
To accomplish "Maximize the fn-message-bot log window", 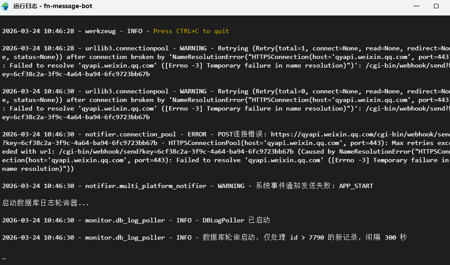I will tap(436, 6).
